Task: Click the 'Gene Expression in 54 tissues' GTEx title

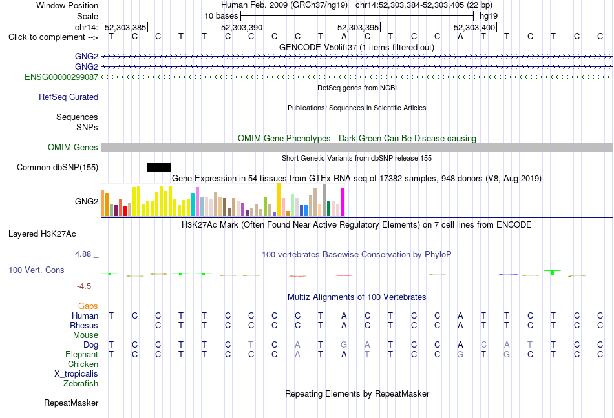Action: pyautogui.click(x=357, y=178)
